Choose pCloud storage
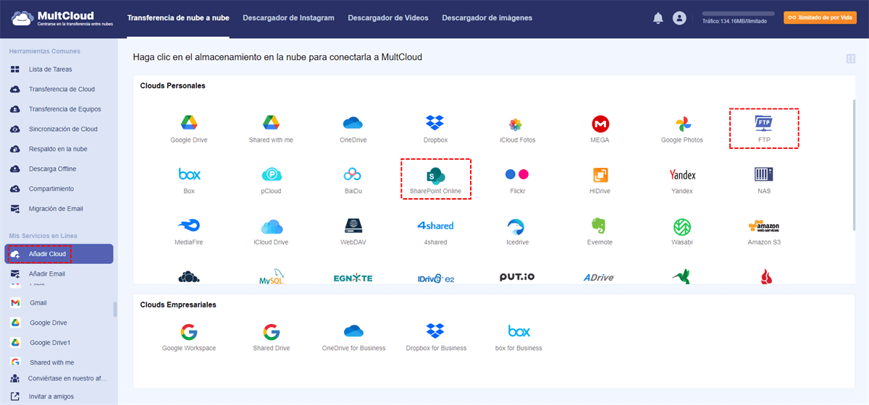 [x=271, y=180]
